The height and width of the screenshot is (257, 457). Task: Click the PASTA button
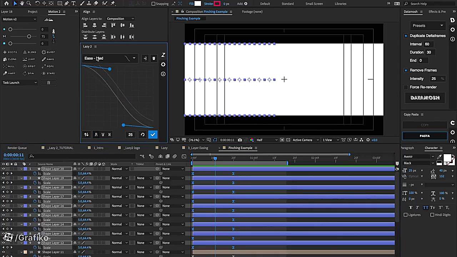(x=425, y=136)
